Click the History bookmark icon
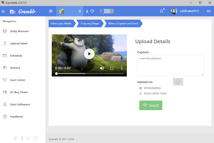This screenshot has width=214, height=143. [5, 68]
